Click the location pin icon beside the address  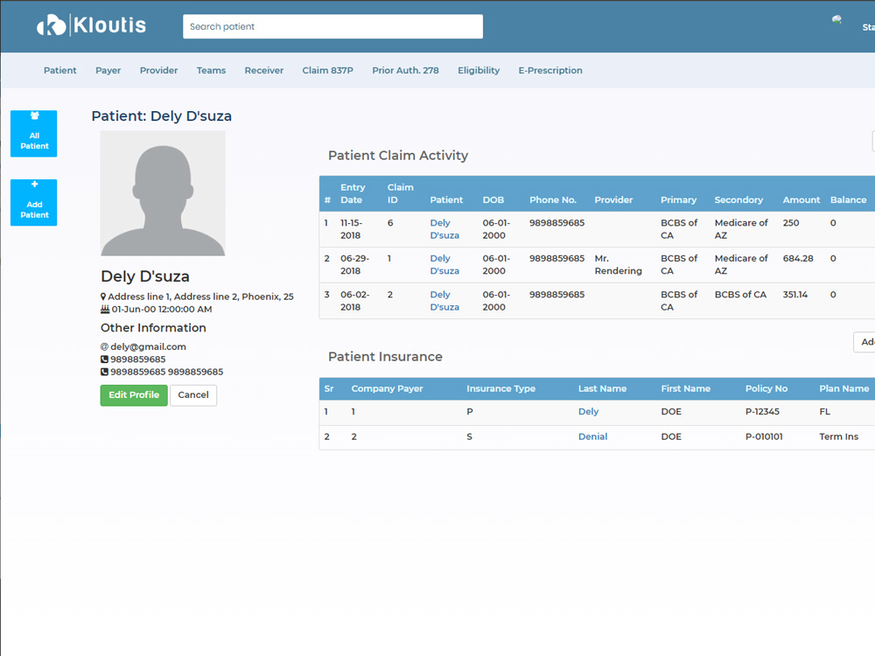click(103, 297)
